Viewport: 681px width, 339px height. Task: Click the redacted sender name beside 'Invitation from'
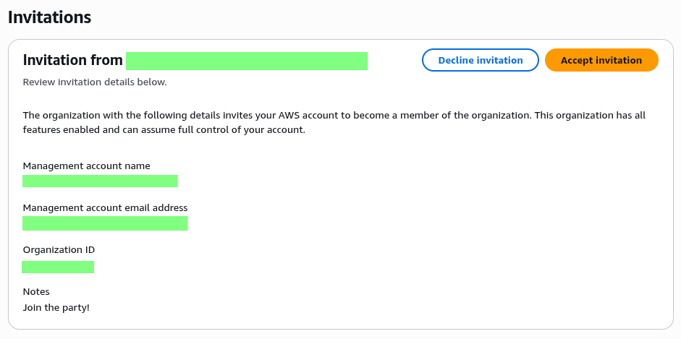(x=246, y=61)
